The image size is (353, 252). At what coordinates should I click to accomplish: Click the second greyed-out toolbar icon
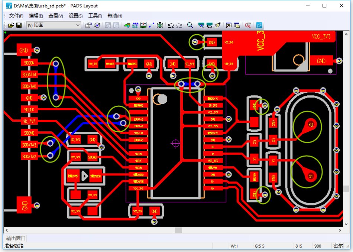(x=116, y=25)
